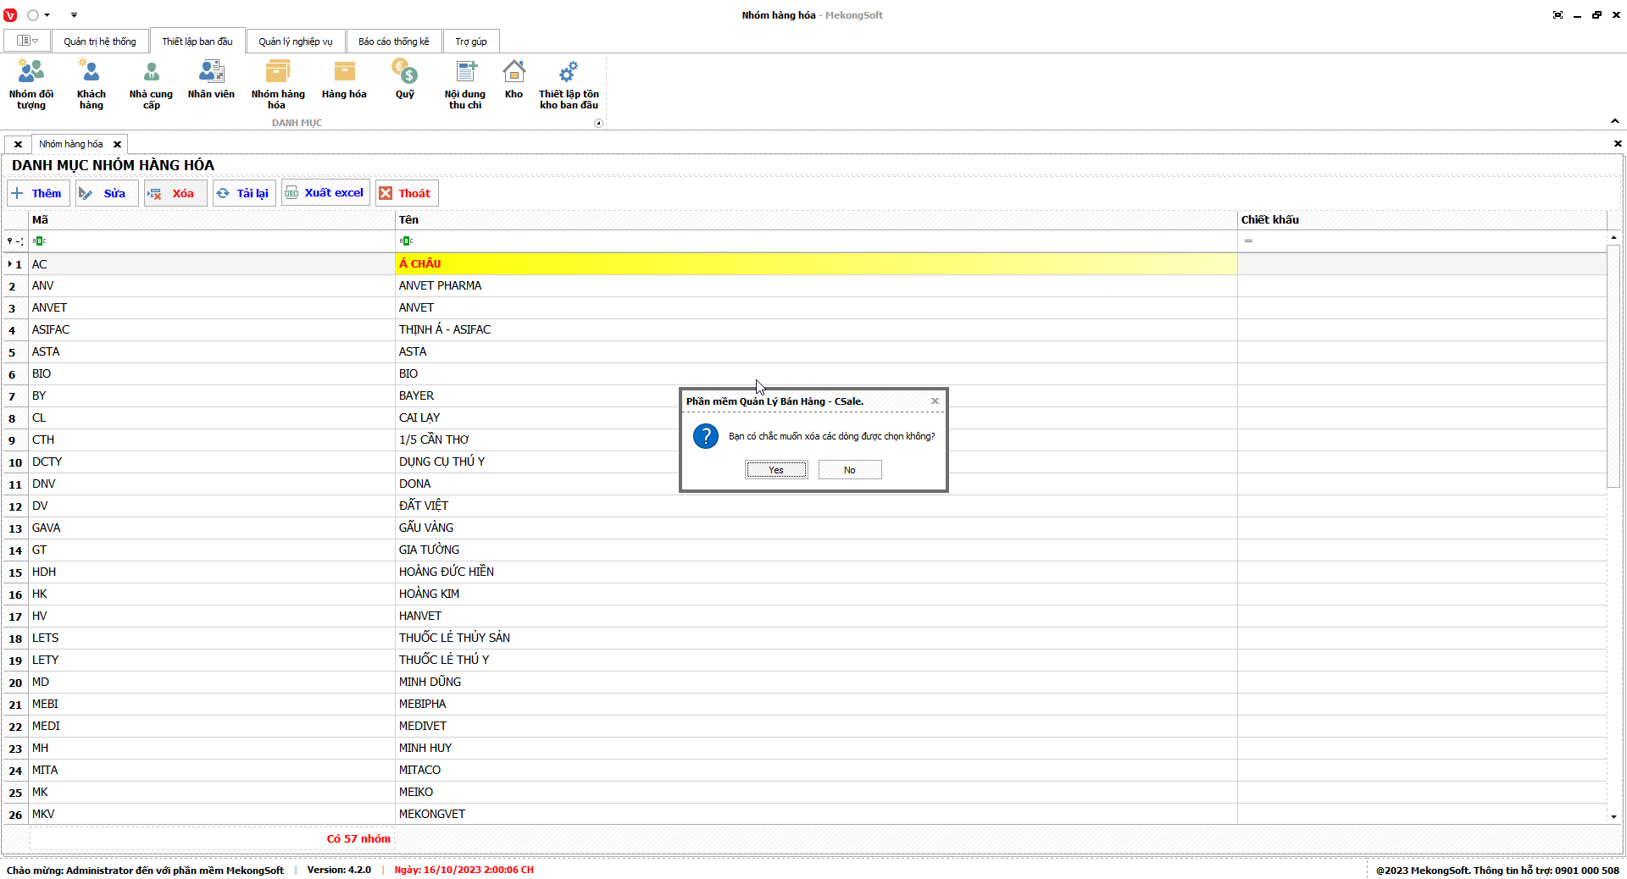The image size is (1627, 879).
Task: Cancel deletion with the No button
Action: pos(850,470)
